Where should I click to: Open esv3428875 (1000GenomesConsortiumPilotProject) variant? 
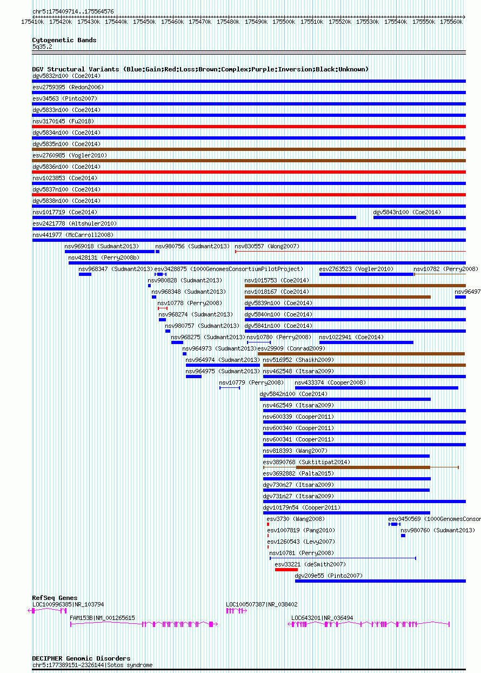(161, 274)
